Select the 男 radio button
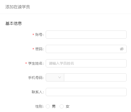Image resolution: width=131 pixels, height=112 pixels. (x=48, y=106)
